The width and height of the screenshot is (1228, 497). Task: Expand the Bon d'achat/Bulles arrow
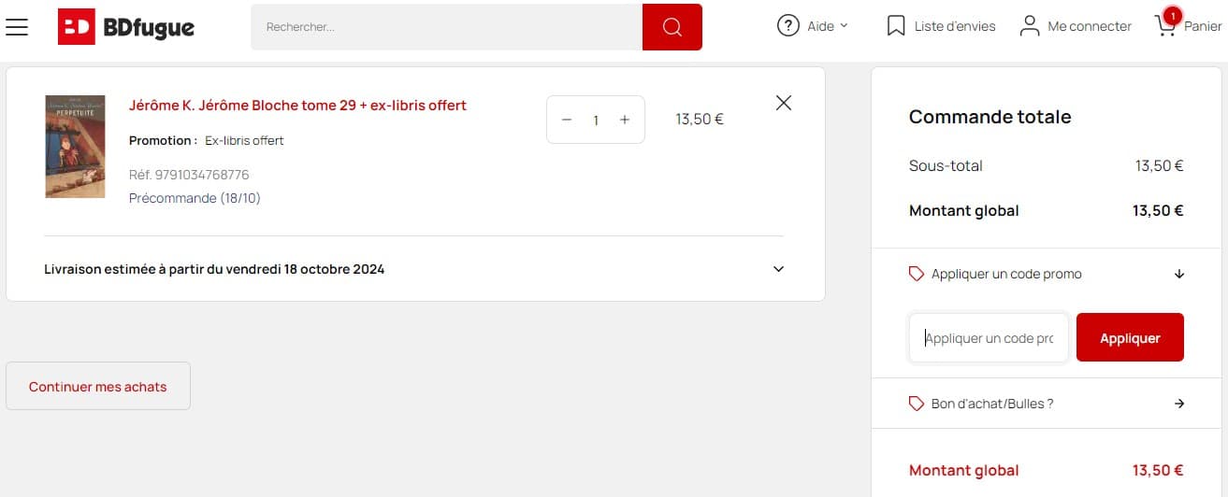pos(1179,404)
